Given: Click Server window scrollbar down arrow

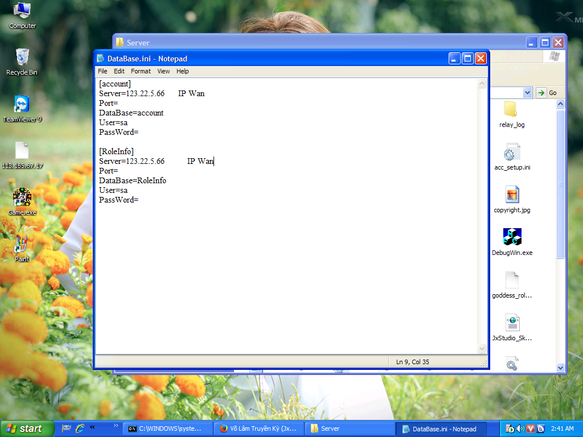Looking at the screenshot, I should coord(560,368).
